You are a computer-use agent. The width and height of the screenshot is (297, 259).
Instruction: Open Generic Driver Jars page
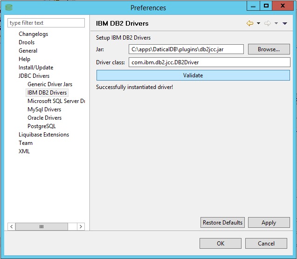(x=50, y=84)
